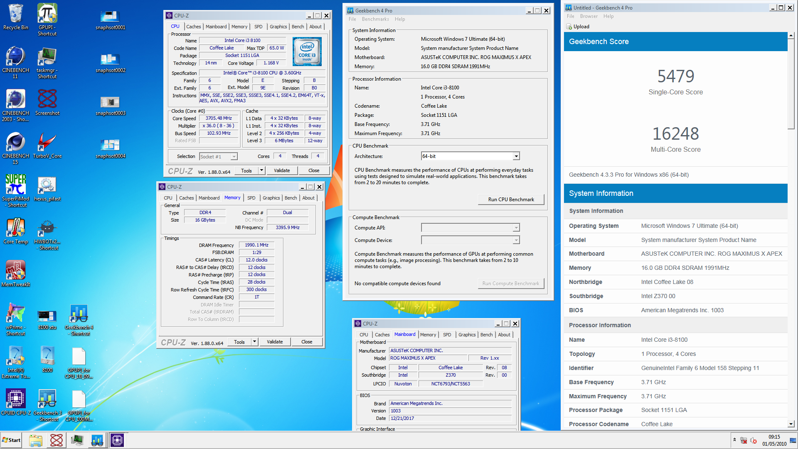The width and height of the screenshot is (798, 449).
Task: Open the CINEBENCH 2003 shortcut icon
Action: point(16,105)
